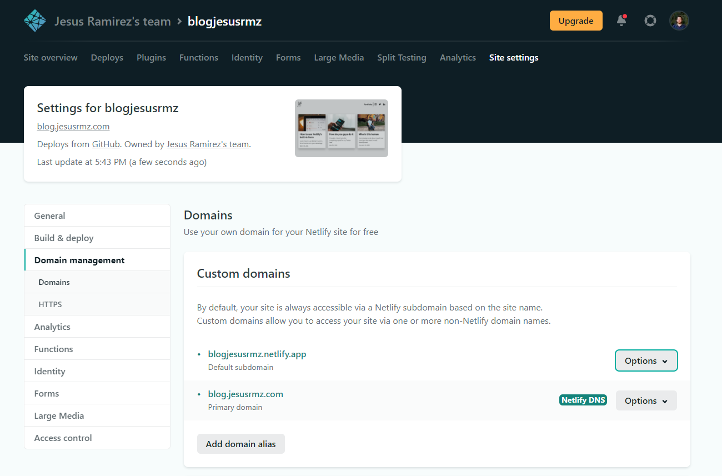This screenshot has height=476, width=722.
Task: Click the Last update timestamp text
Action: click(x=122, y=162)
